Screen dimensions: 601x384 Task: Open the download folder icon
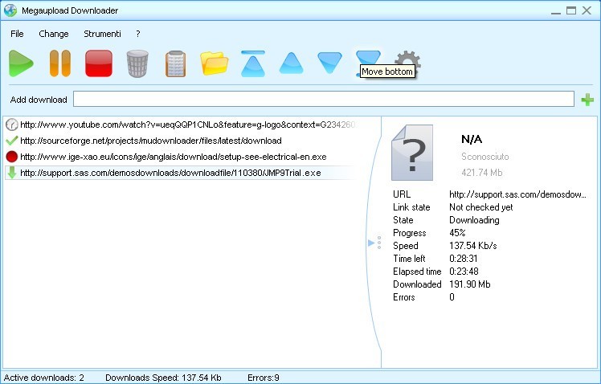(x=215, y=63)
